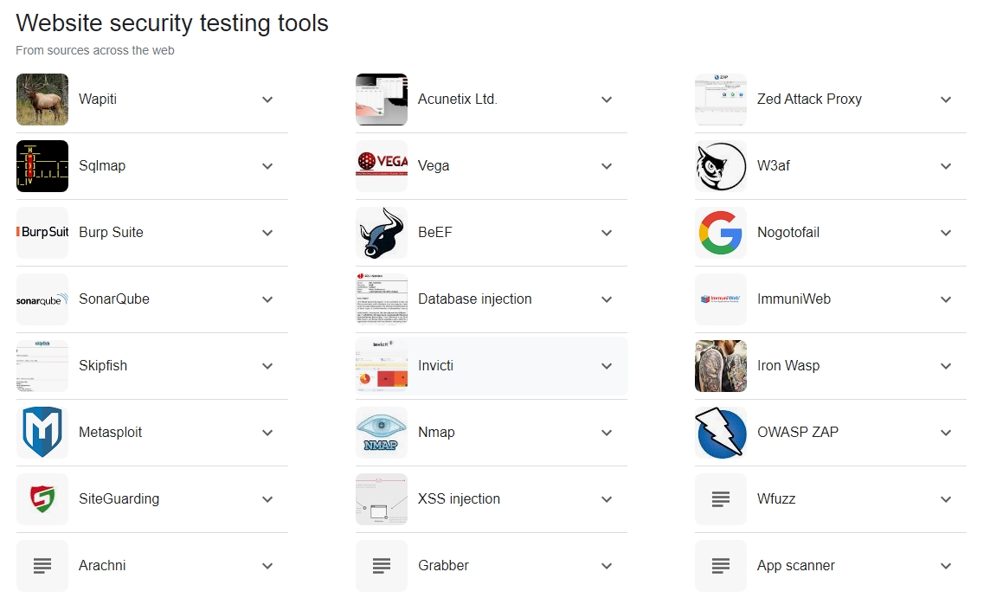Select the App scanner text label
Viewport: 990px width, 604px height.
pyautogui.click(x=795, y=566)
